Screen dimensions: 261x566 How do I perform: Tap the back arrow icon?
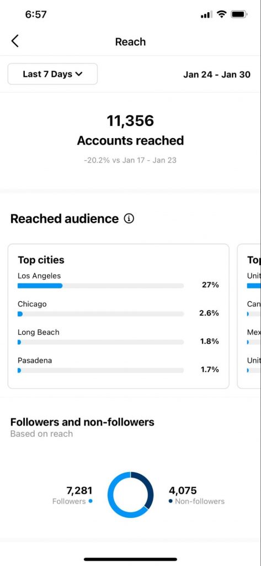pos(15,41)
